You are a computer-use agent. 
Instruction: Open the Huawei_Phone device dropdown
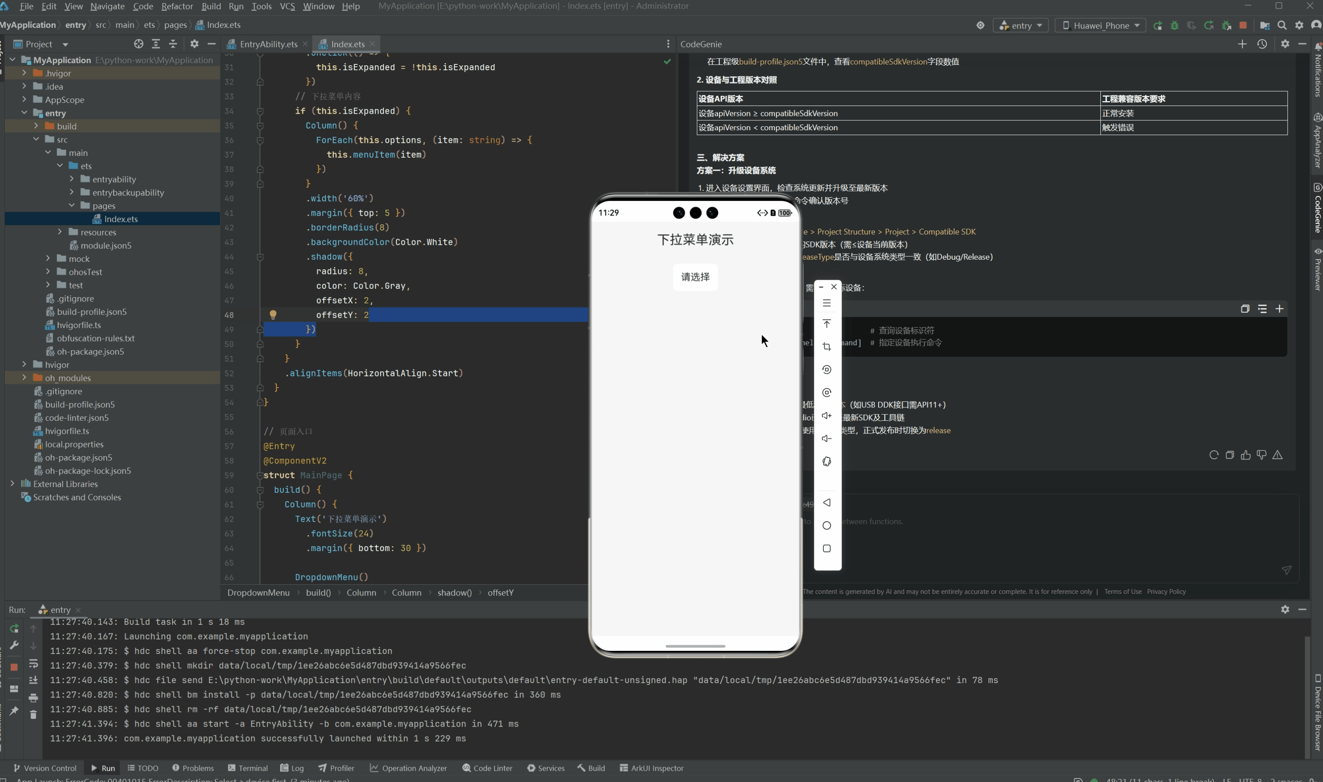point(1100,25)
